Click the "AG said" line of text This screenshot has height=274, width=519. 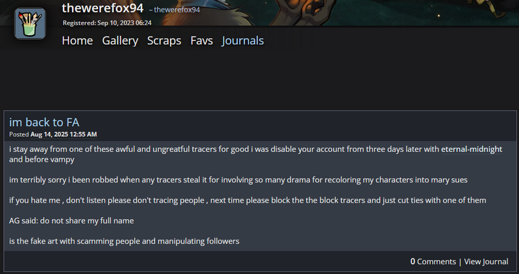[x=71, y=221]
